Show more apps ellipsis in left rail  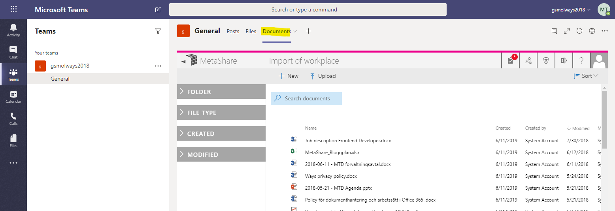(13, 162)
